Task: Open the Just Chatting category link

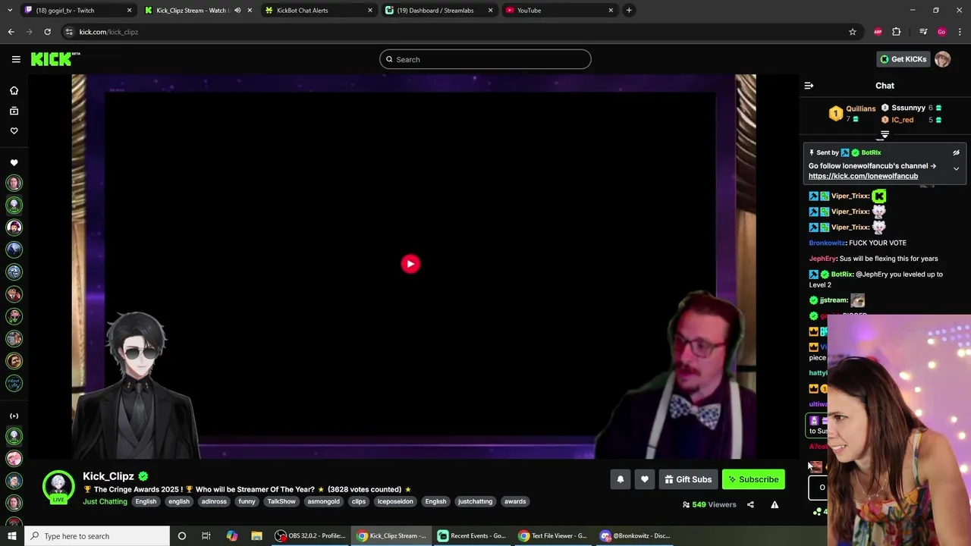Action: click(x=105, y=501)
